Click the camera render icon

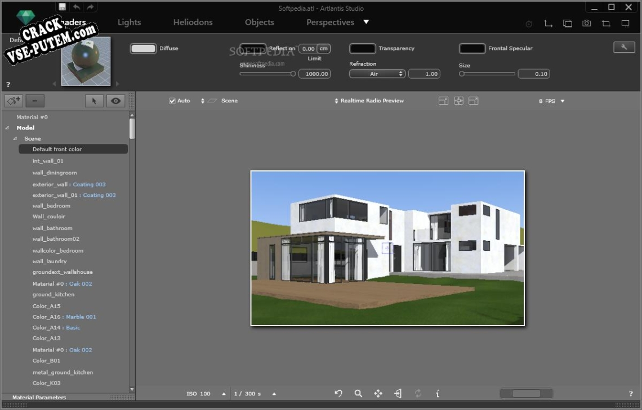pyautogui.click(x=587, y=24)
